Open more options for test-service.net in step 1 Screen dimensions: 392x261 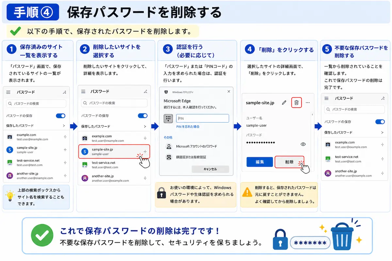(65, 162)
